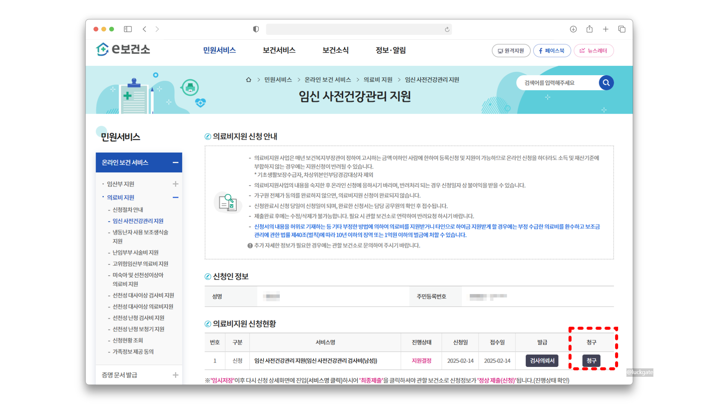The height and width of the screenshot is (404, 718).
Task: Click the blue search magnifier button
Action: 606,83
